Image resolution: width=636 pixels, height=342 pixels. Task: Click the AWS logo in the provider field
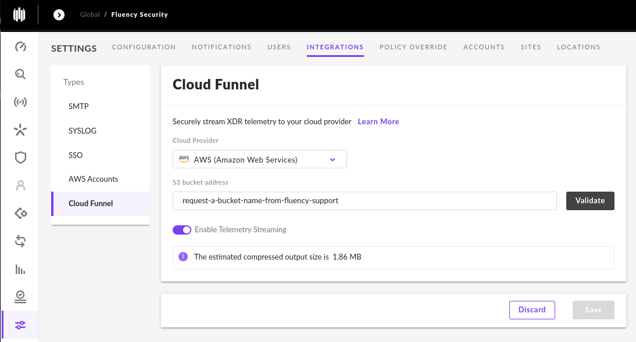click(184, 159)
